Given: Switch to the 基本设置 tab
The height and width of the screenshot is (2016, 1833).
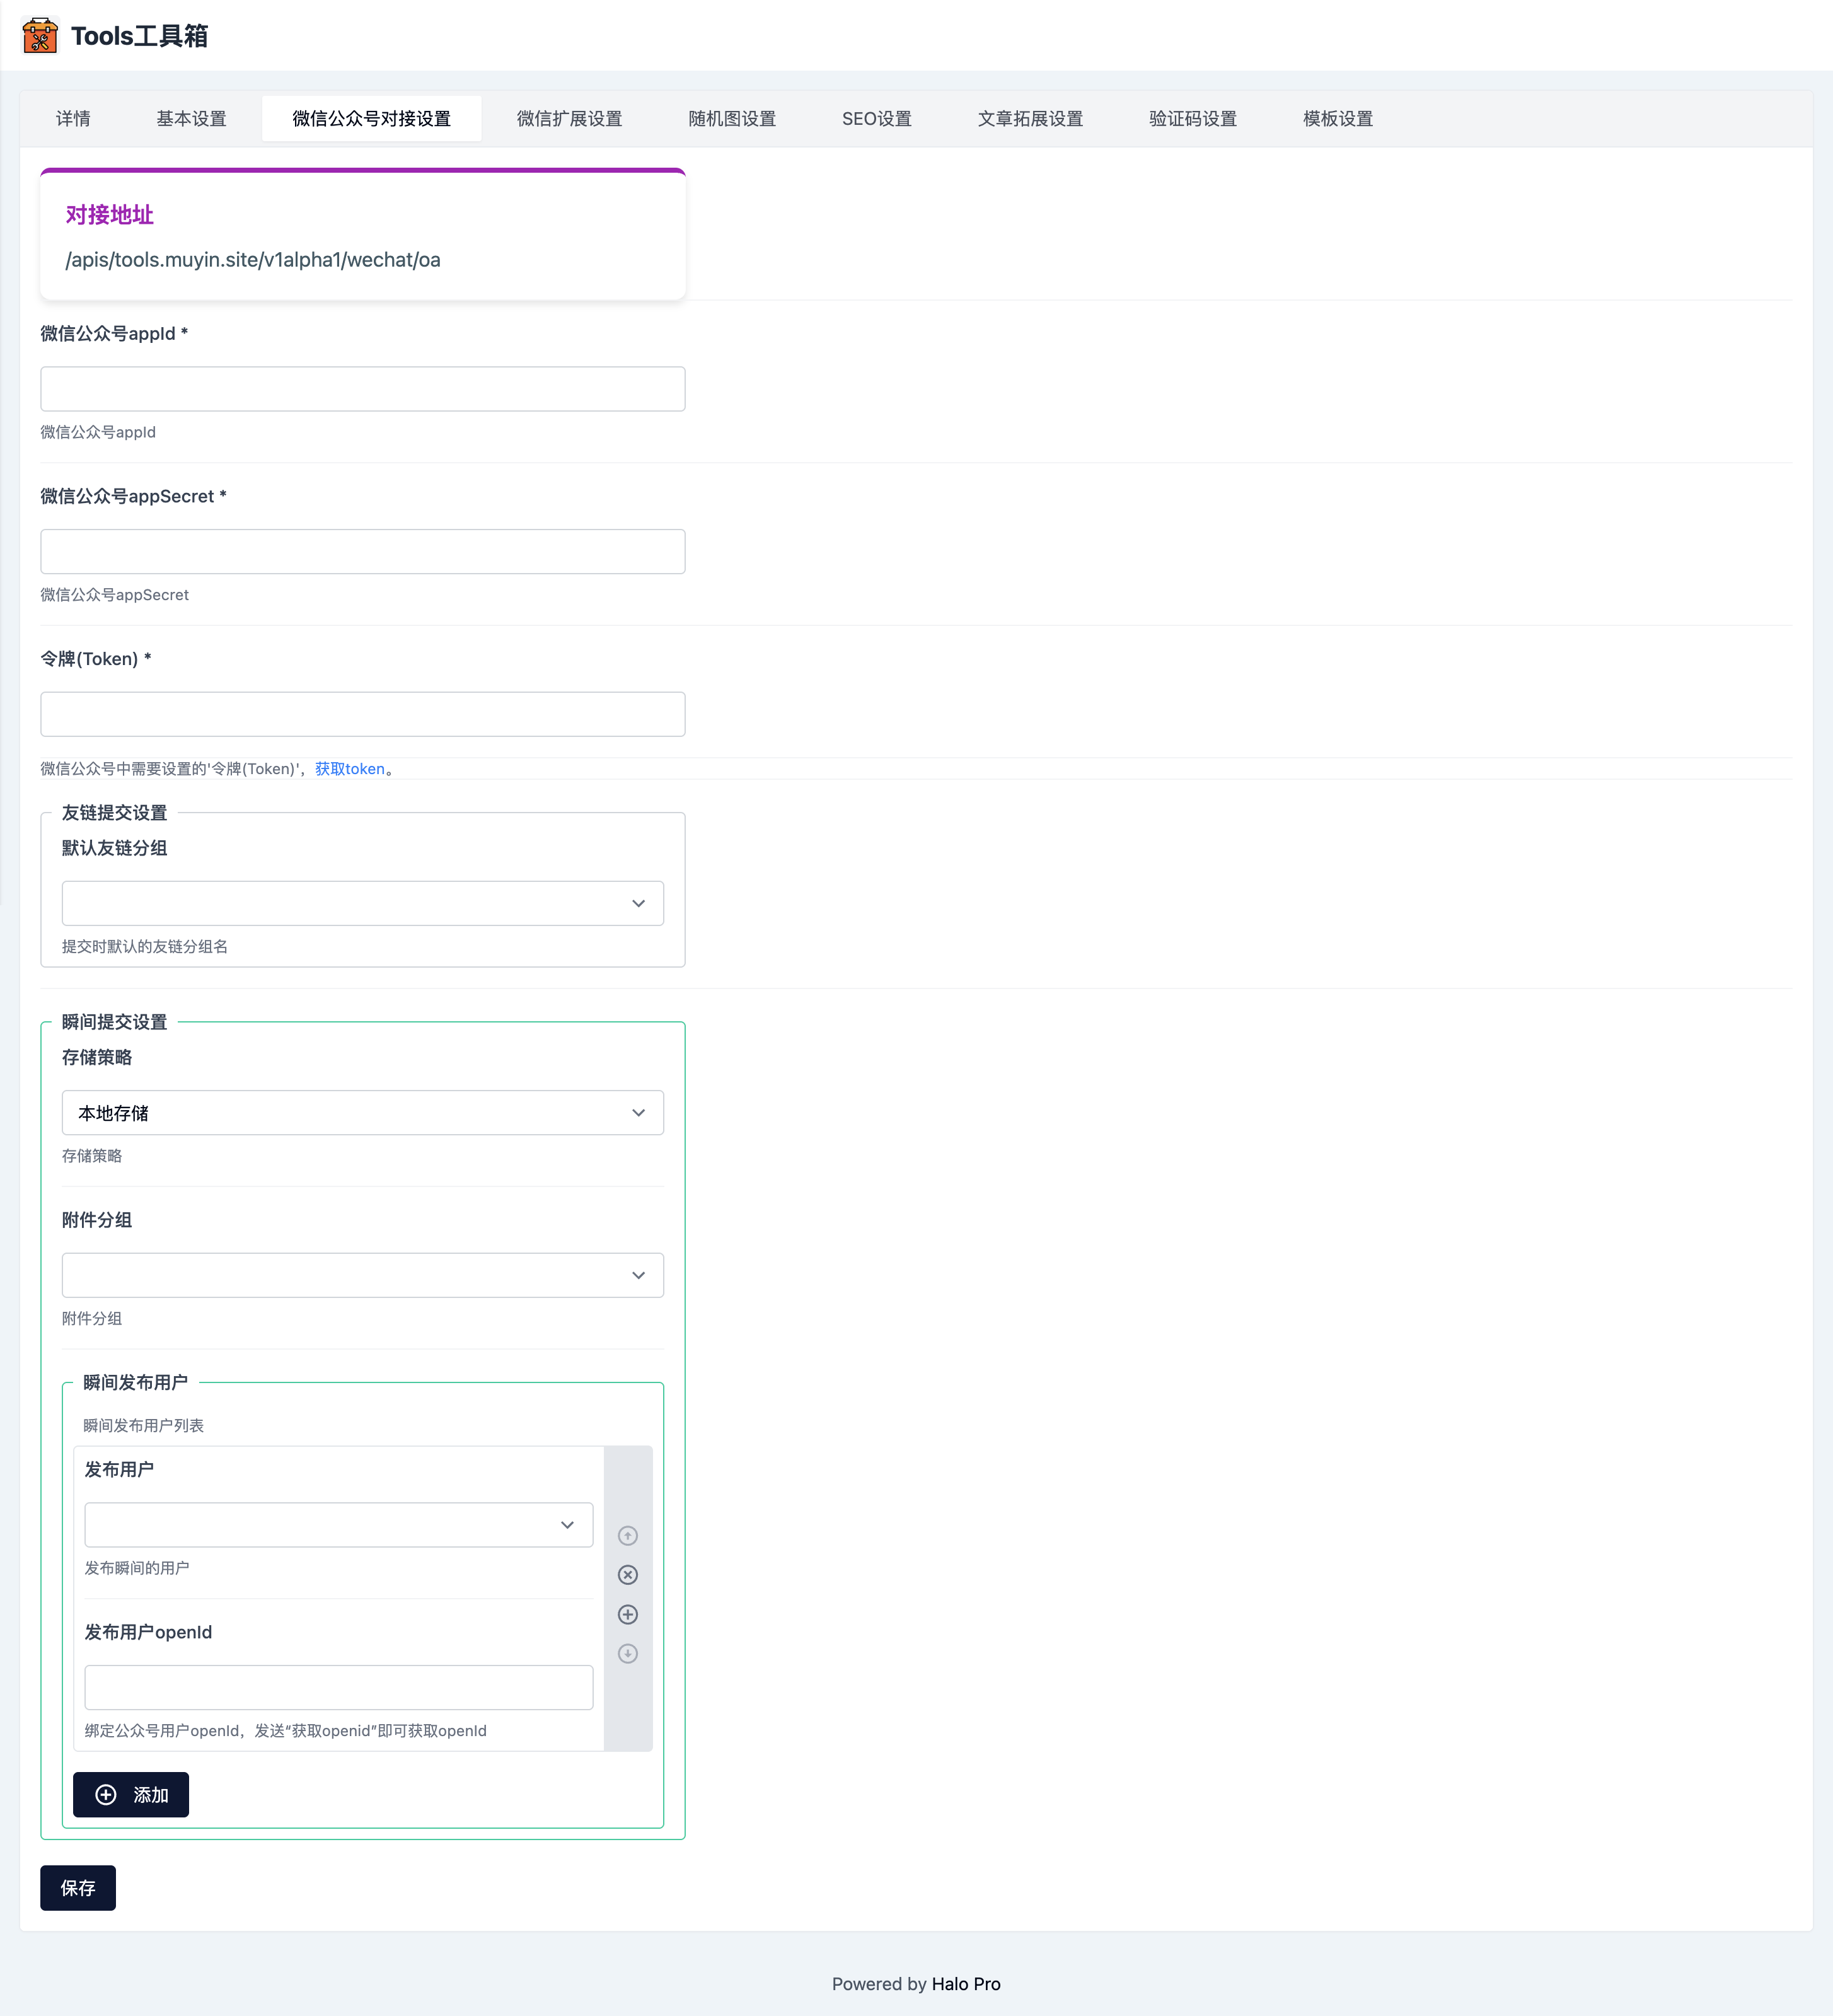Looking at the screenshot, I should [x=191, y=118].
